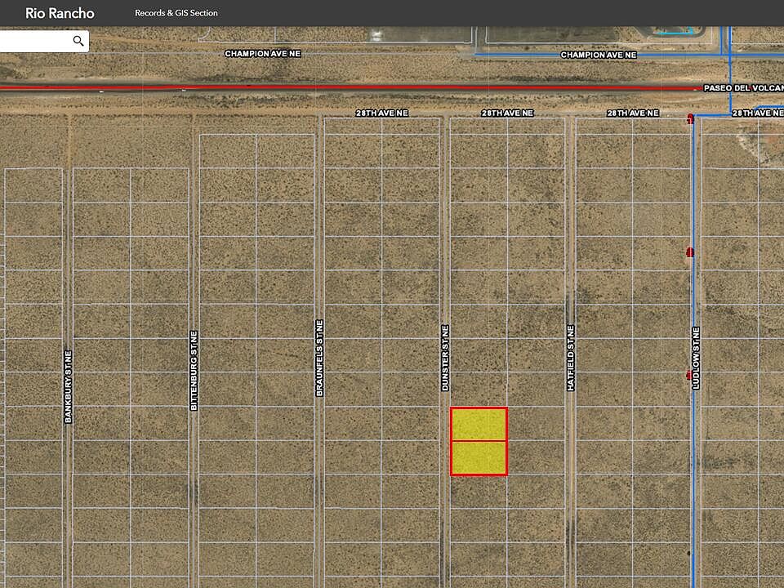This screenshot has width=784, height=588.
Task: Click 28TH AVE NE label between Hatfield and Ludlow
Action: (x=633, y=114)
